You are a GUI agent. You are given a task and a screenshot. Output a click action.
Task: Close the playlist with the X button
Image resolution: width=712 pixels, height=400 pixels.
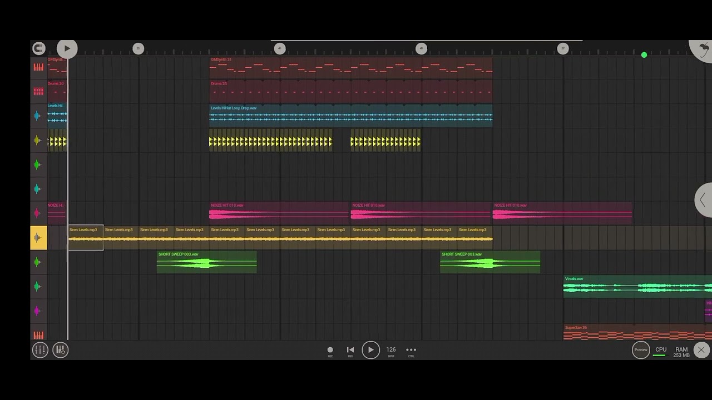tap(701, 350)
